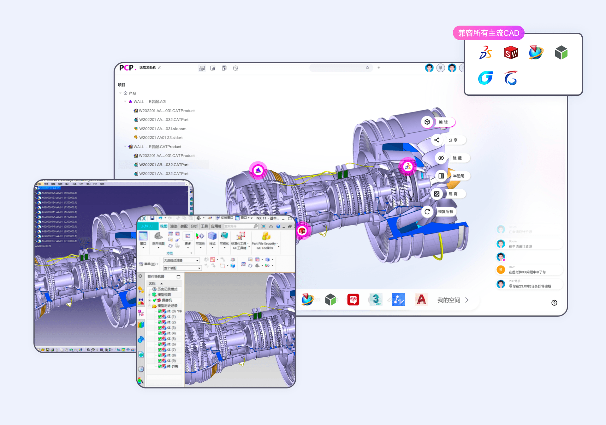Viewport: 606px width, 425px height.
Task: Click the 编辑 button
Action: coord(443,122)
